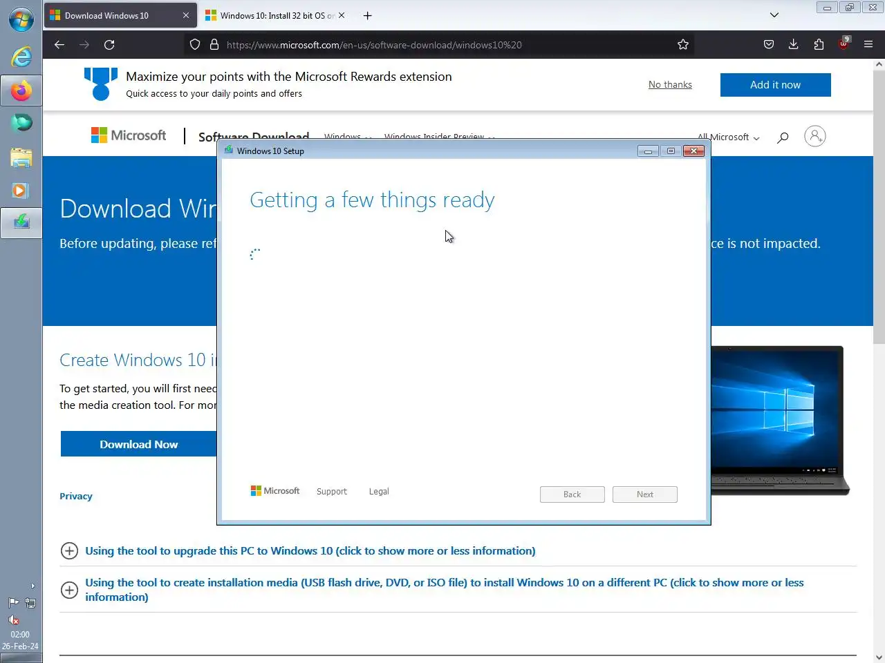Open Firefox downloads panel
This screenshot has height=663, width=885.
tap(794, 45)
